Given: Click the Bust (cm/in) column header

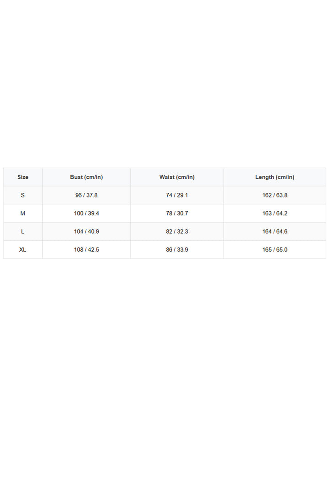Looking at the screenshot, I should pos(87,177).
